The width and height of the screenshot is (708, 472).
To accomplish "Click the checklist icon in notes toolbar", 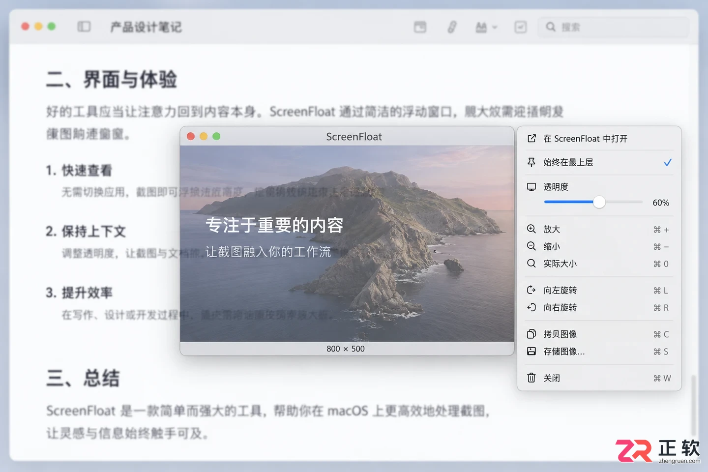I will [520, 27].
